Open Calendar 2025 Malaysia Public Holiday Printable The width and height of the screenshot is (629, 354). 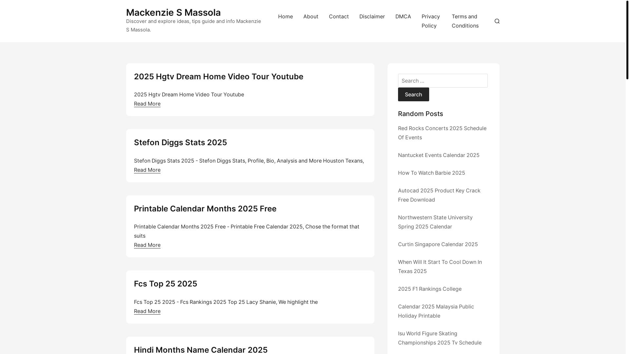[x=436, y=311]
